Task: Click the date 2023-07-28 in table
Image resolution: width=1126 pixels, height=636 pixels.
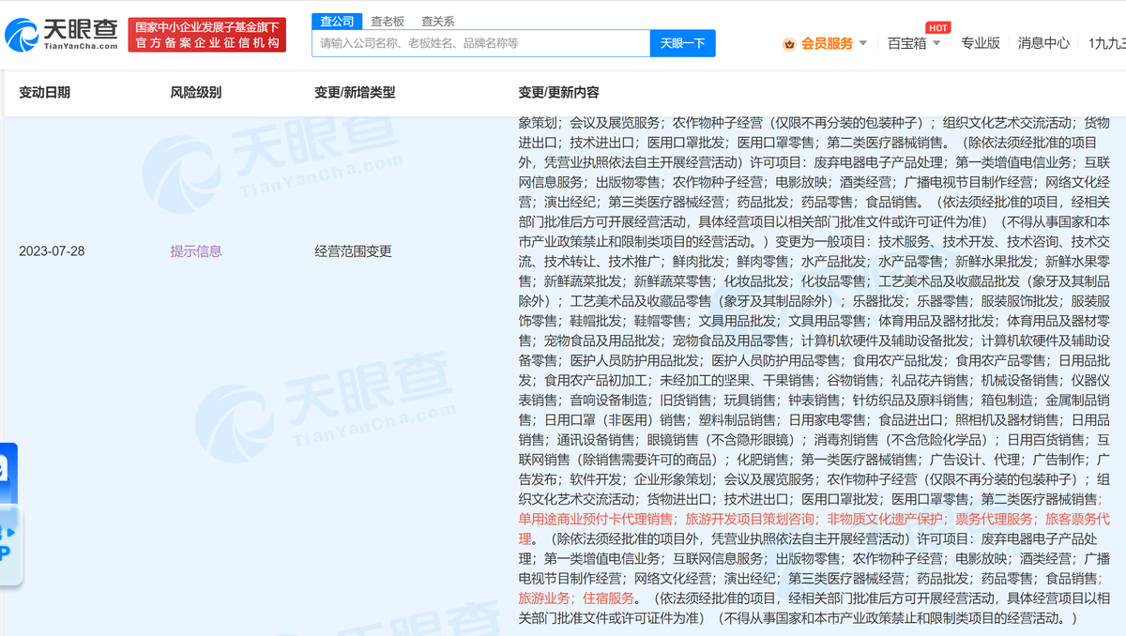Action: coord(53,250)
